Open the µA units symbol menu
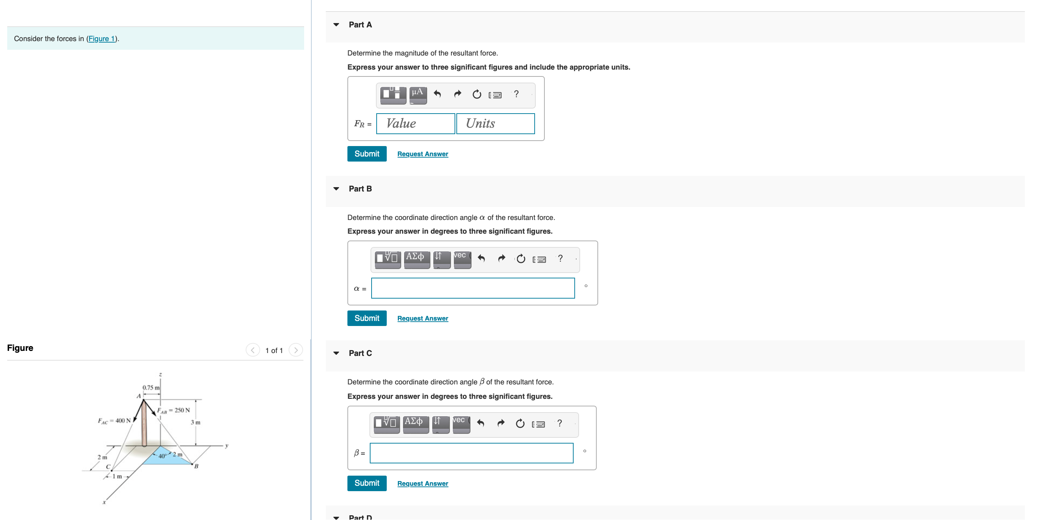The width and height of the screenshot is (1039, 520). tap(417, 95)
